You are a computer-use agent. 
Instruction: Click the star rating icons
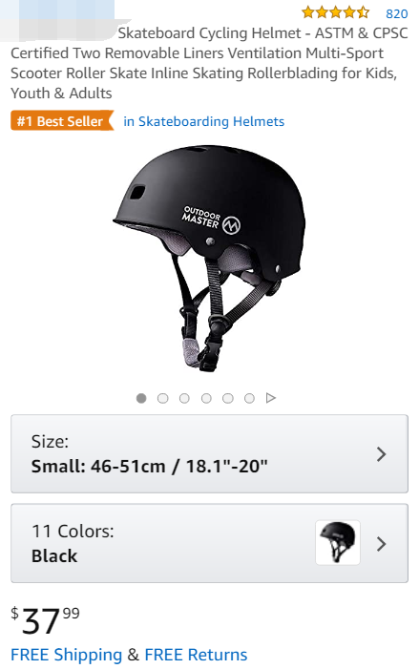click(x=335, y=12)
